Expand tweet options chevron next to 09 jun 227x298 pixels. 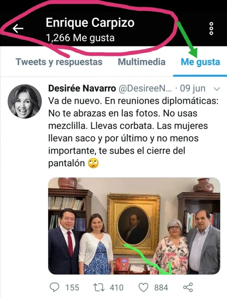click(217, 89)
